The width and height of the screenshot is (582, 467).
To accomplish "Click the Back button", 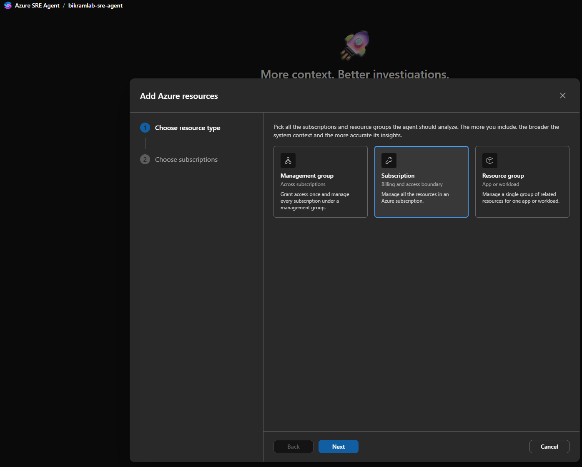I will click(294, 447).
